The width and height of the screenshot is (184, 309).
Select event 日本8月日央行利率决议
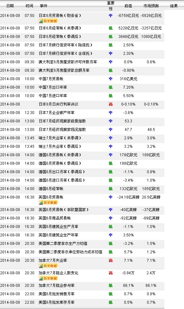(x=58, y=105)
